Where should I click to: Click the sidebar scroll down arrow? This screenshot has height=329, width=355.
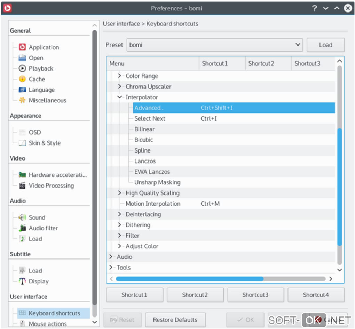pyautogui.click(x=95, y=322)
